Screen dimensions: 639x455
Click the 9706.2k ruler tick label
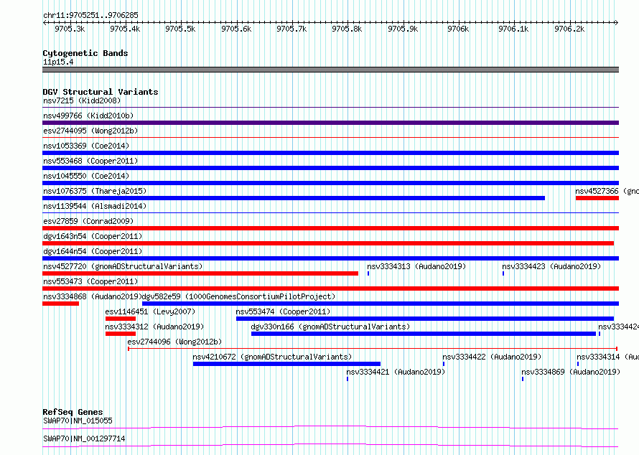point(569,29)
